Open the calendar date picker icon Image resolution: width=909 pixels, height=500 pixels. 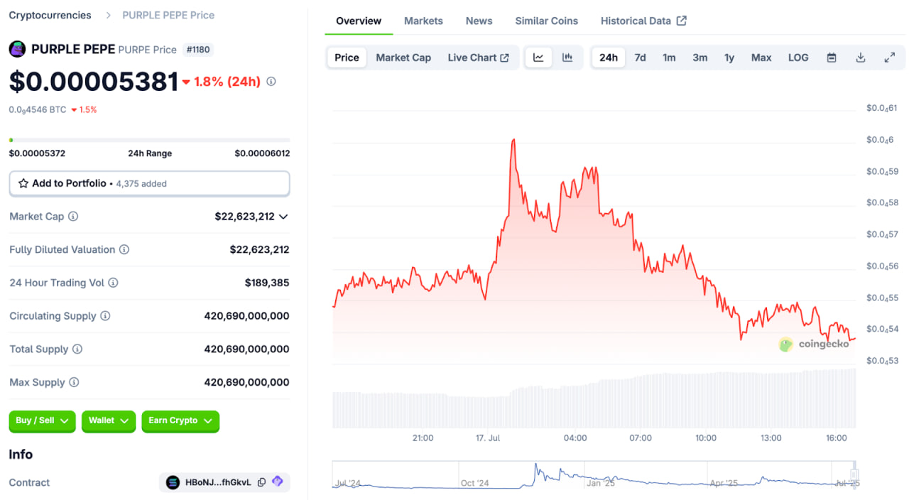point(832,58)
